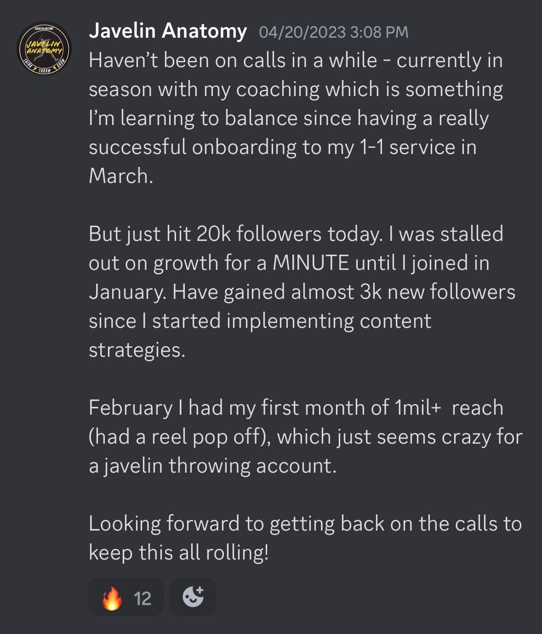The height and width of the screenshot is (634, 542).
Task: Click the final line "keep this all rolling!"
Action: 178,553
